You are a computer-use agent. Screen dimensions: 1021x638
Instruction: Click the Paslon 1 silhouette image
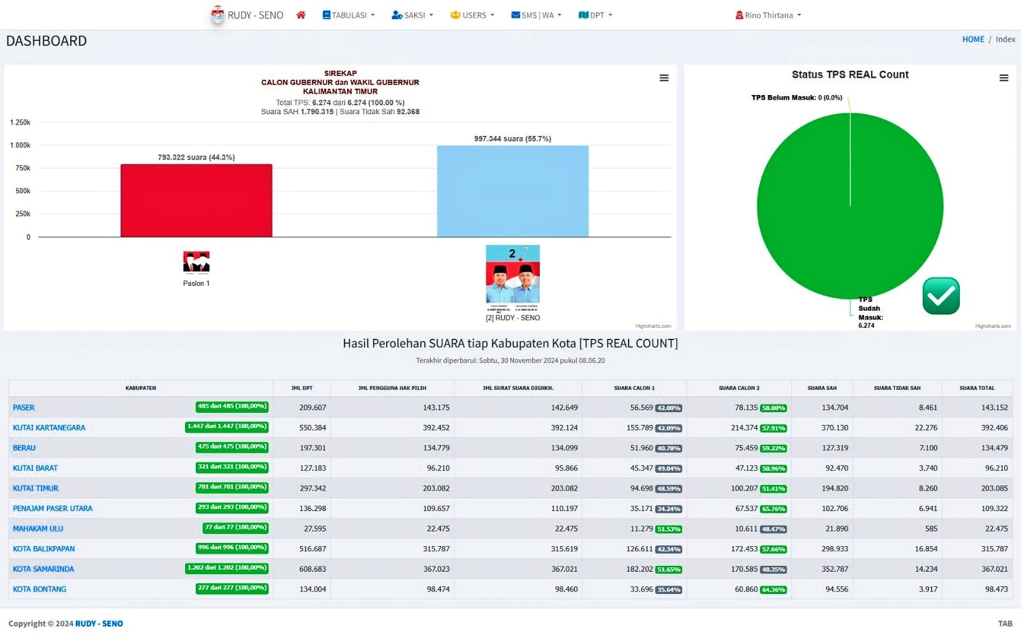[x=196, y=262]
